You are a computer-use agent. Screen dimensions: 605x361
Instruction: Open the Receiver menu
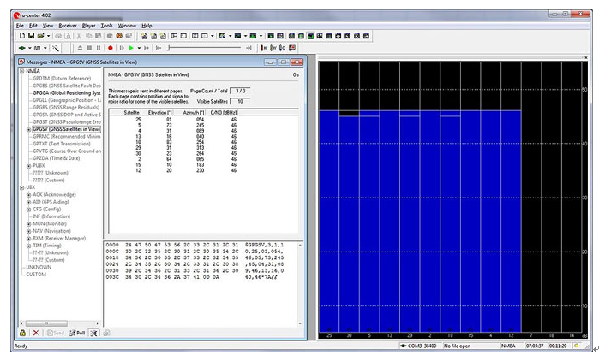click(68, 26)
